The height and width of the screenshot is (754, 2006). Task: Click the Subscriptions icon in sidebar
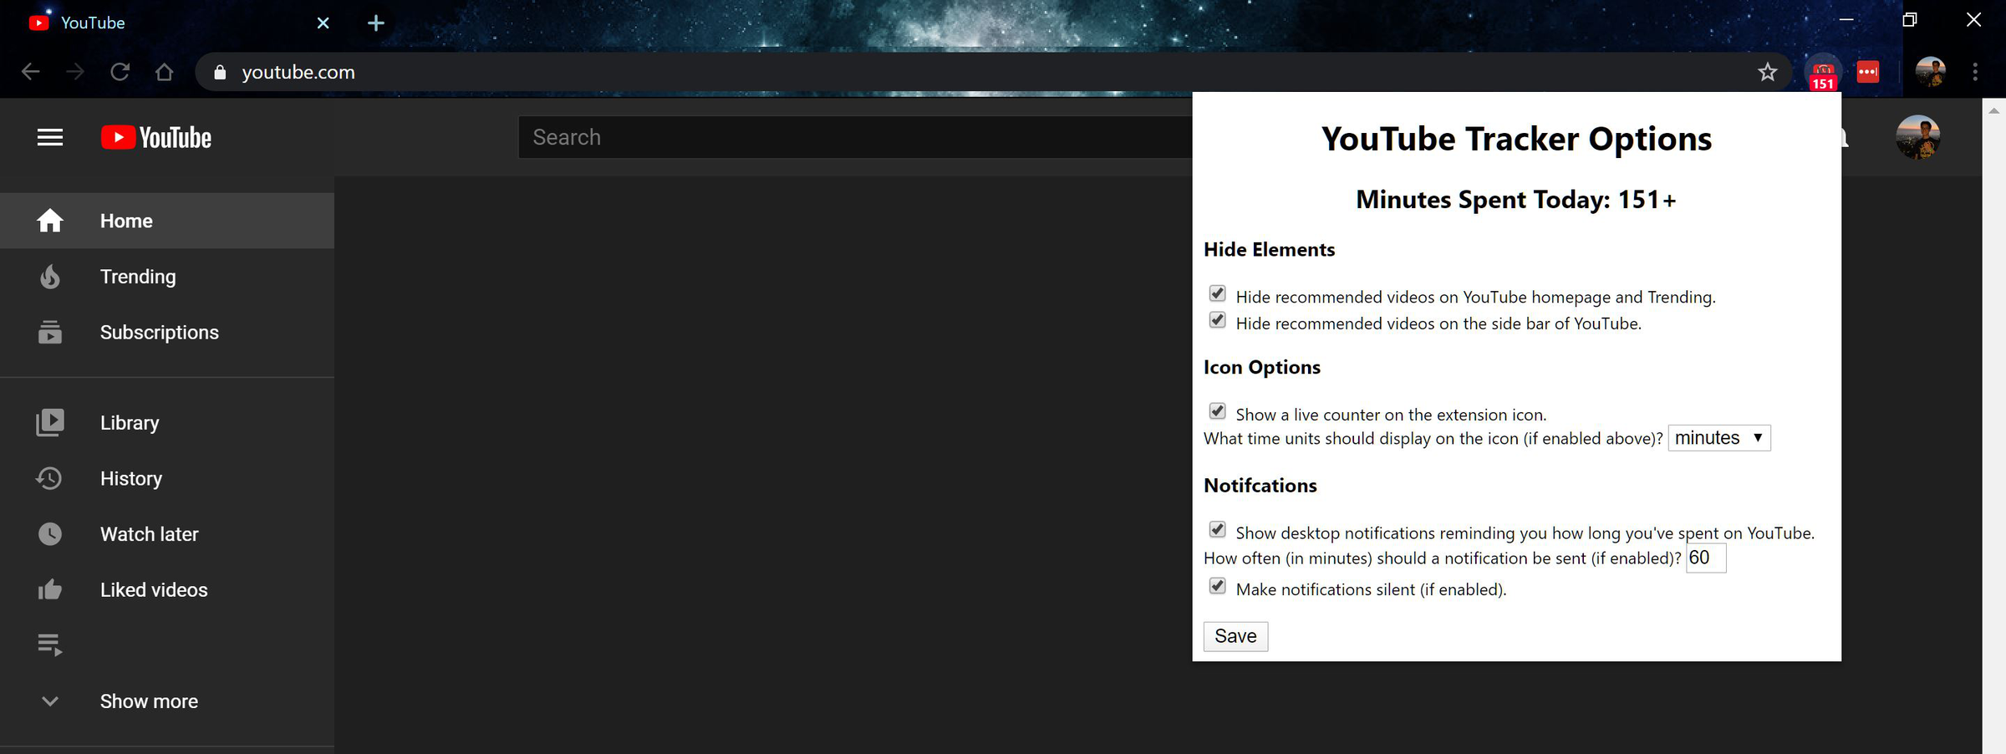[50, 332]
